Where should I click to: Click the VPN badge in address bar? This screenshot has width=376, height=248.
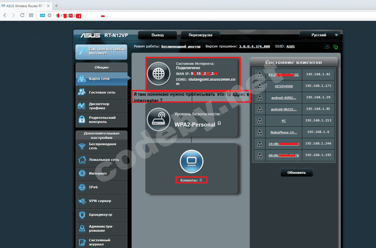tap(42, 15)
